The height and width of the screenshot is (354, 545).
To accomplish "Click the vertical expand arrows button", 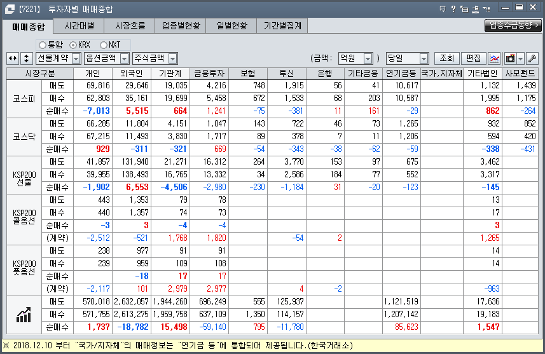I will click(27, 58).
